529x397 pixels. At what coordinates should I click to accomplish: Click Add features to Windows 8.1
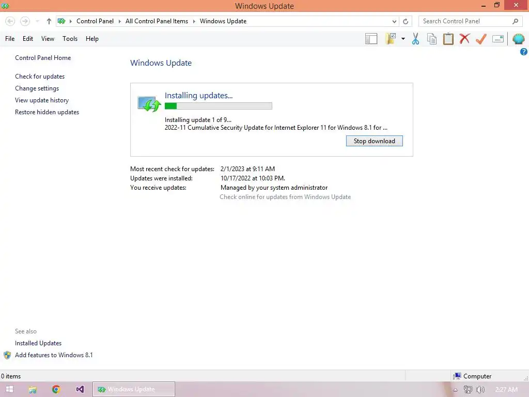pyautogui.click(x=54, y=355)
